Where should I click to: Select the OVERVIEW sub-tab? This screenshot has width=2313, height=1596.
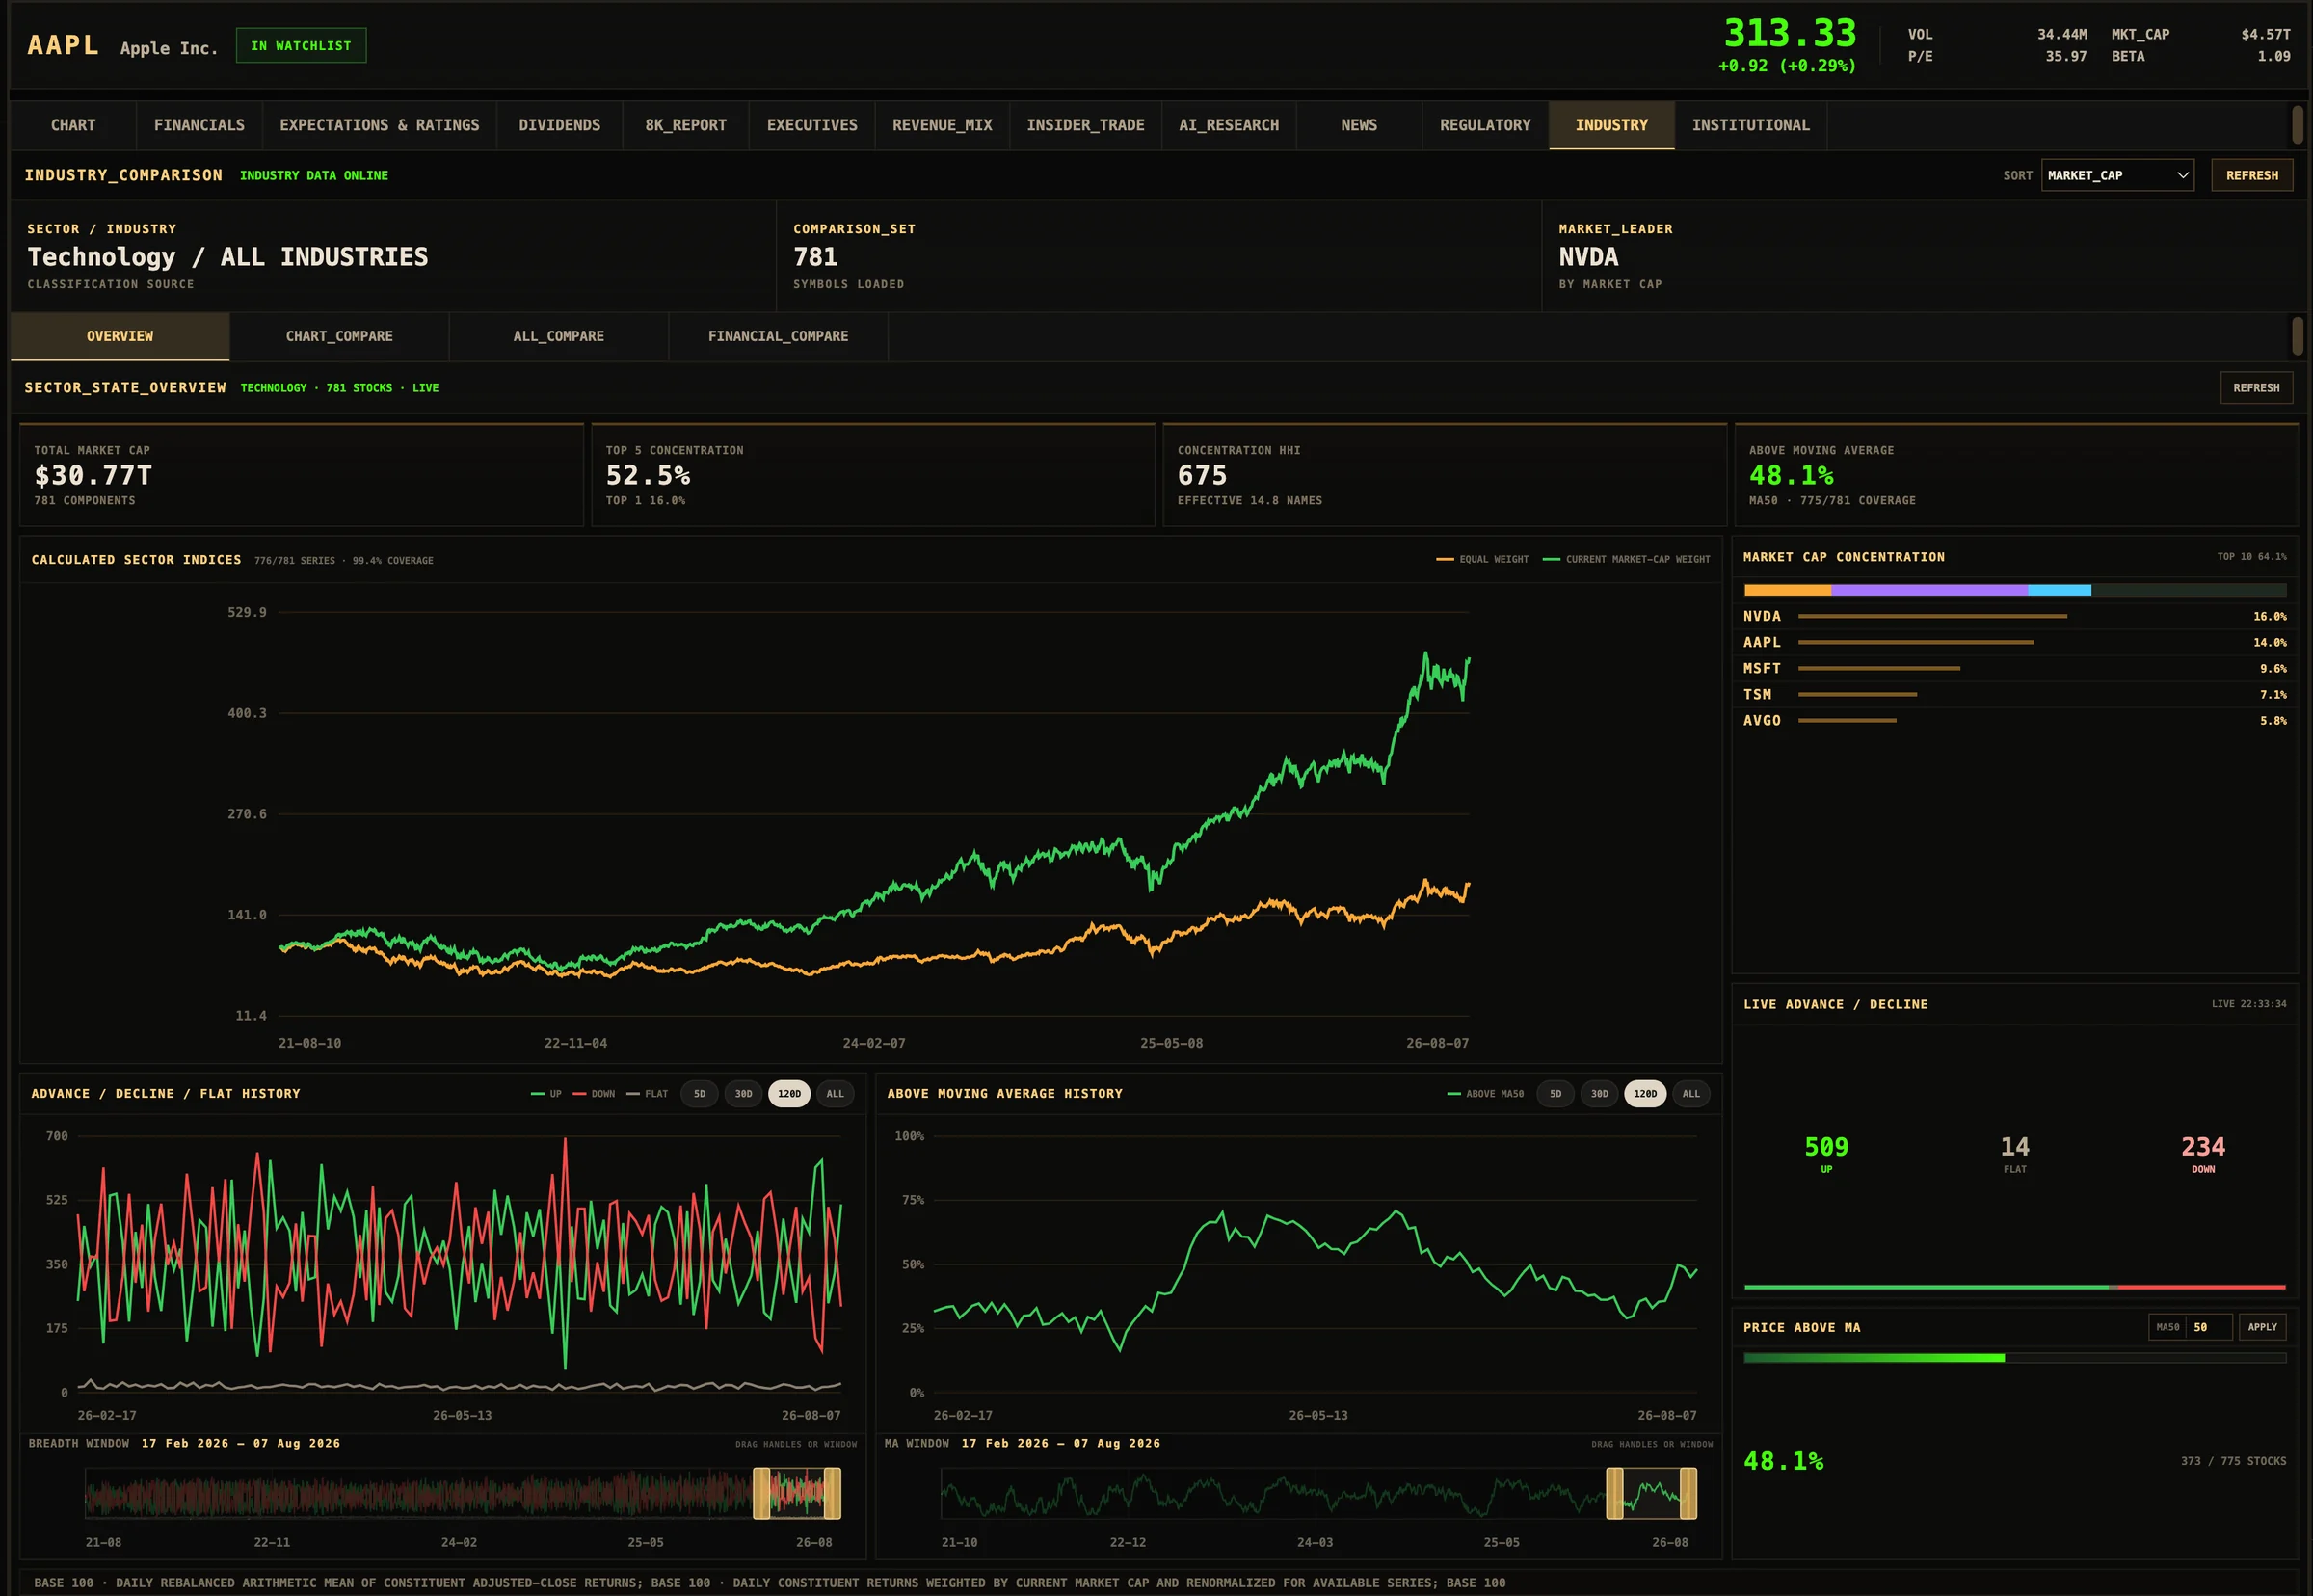[120, 336]
